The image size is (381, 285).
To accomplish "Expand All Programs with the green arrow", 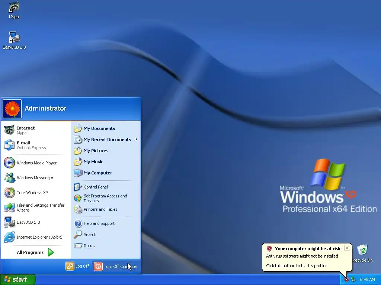I will 51,252.
